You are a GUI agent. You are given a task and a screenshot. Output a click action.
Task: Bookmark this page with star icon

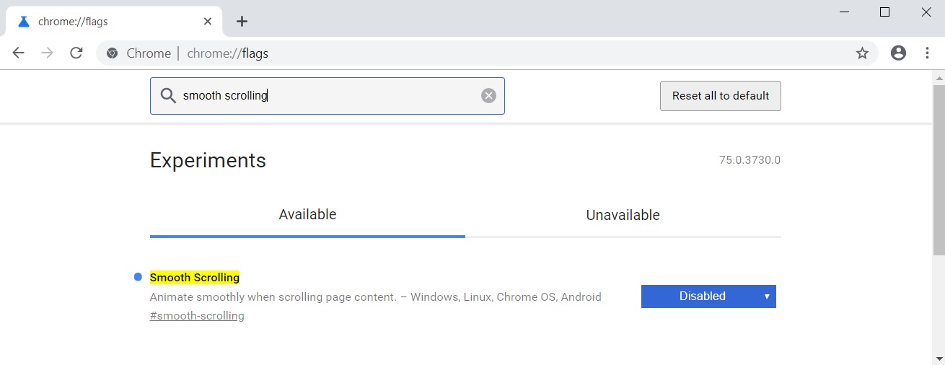(862, 53)
